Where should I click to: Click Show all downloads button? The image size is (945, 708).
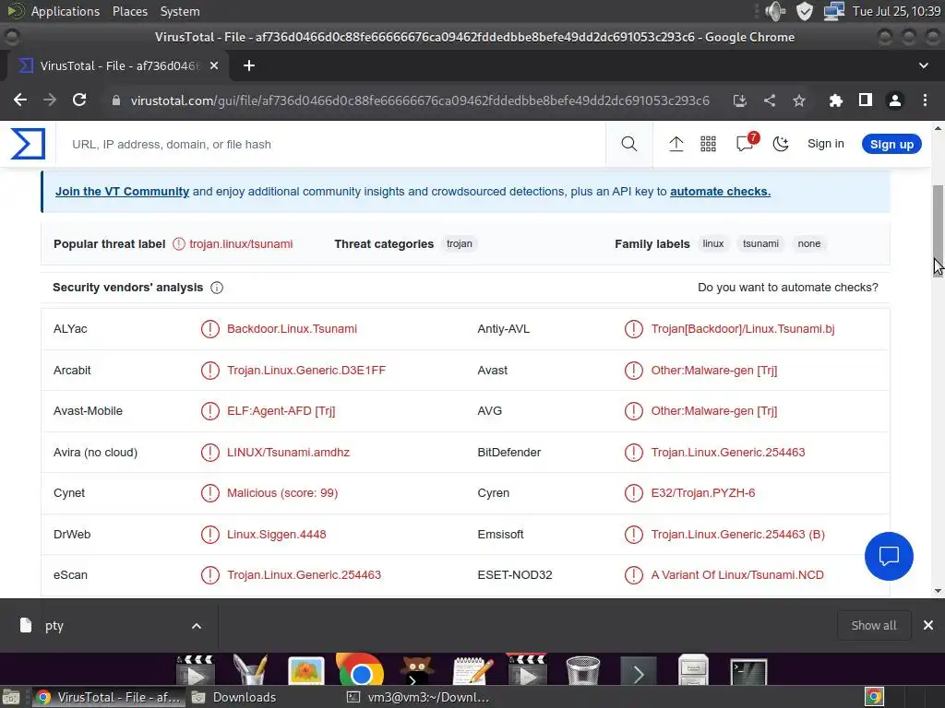(x=873, y=626)
